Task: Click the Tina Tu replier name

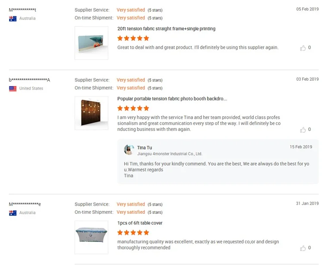Action: point(144,148)
